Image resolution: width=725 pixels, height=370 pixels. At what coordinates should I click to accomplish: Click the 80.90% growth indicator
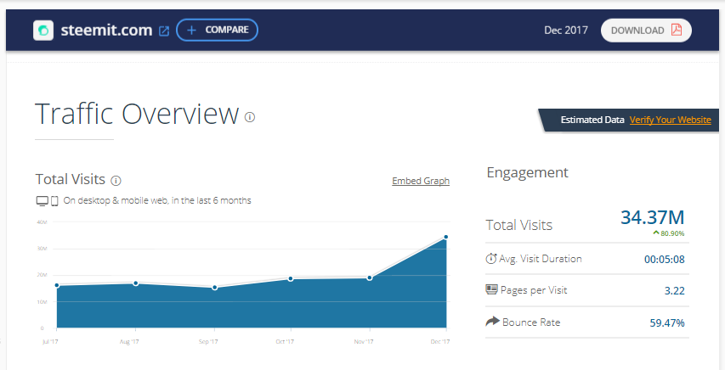pyautogui.click(x=669, y=233)
